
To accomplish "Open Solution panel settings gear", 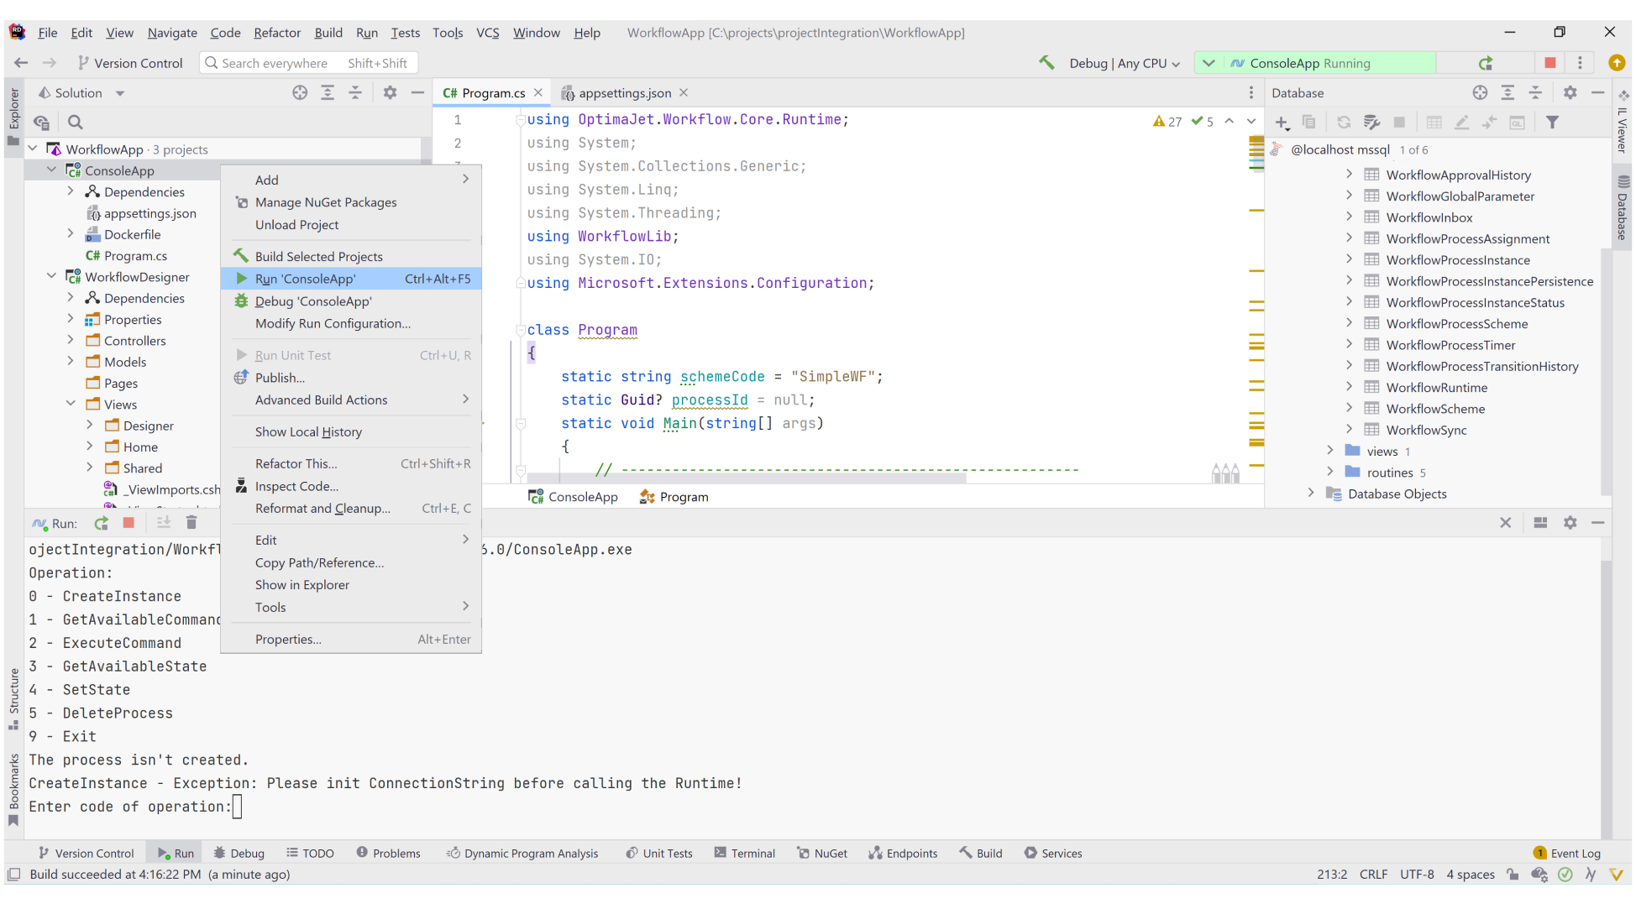I will pyautogui.click(x=390, y=93).
